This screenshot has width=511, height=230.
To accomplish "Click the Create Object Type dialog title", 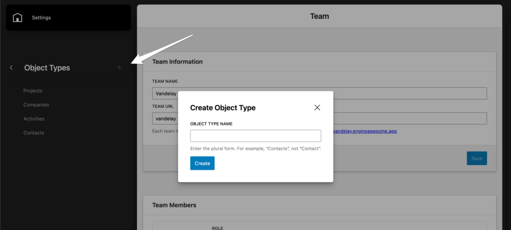I will 223,108.
